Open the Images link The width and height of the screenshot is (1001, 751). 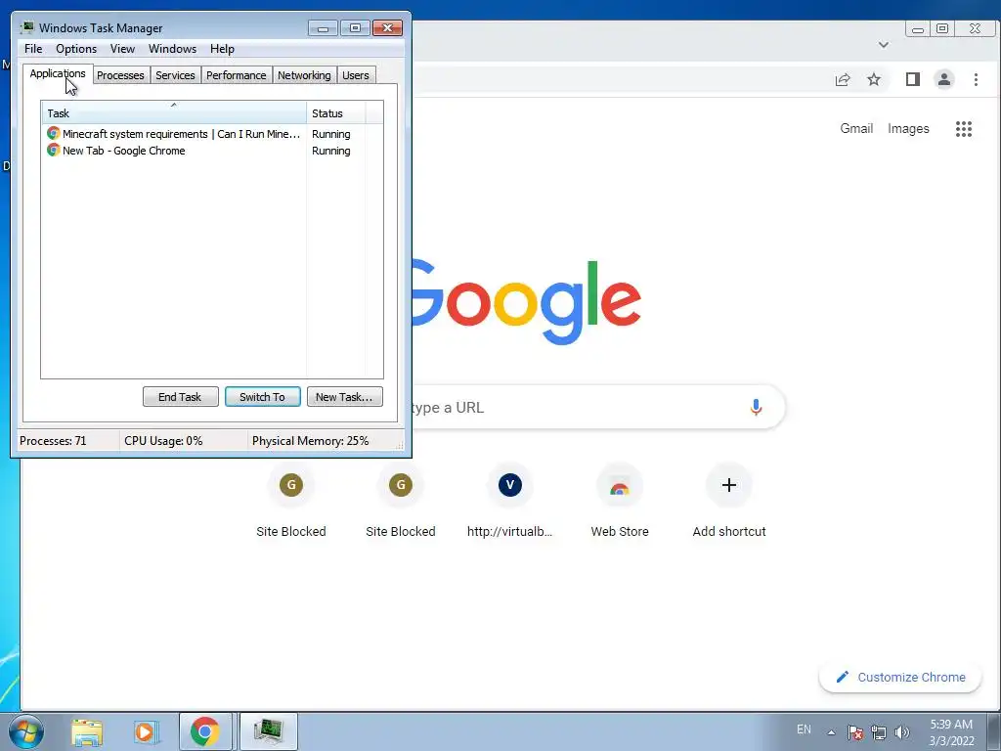[908, 128]
